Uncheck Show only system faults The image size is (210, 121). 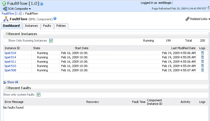point(39,95)
